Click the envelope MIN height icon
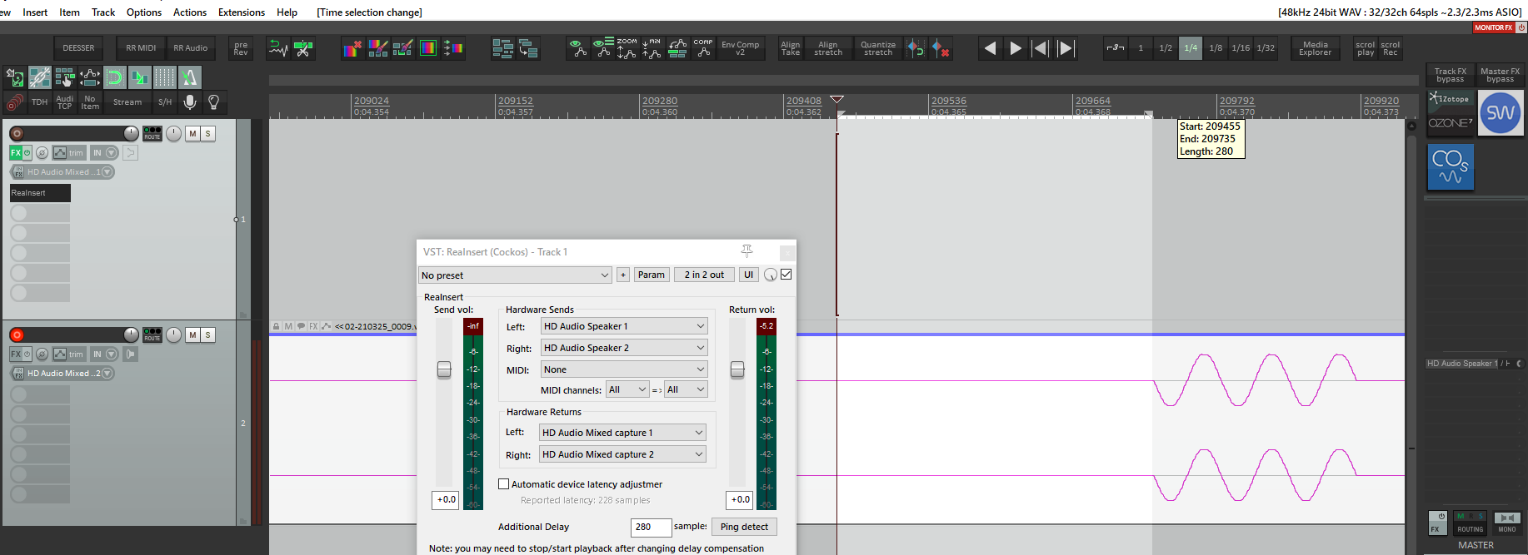This screenshot has height=555, width=1528. 652,48
